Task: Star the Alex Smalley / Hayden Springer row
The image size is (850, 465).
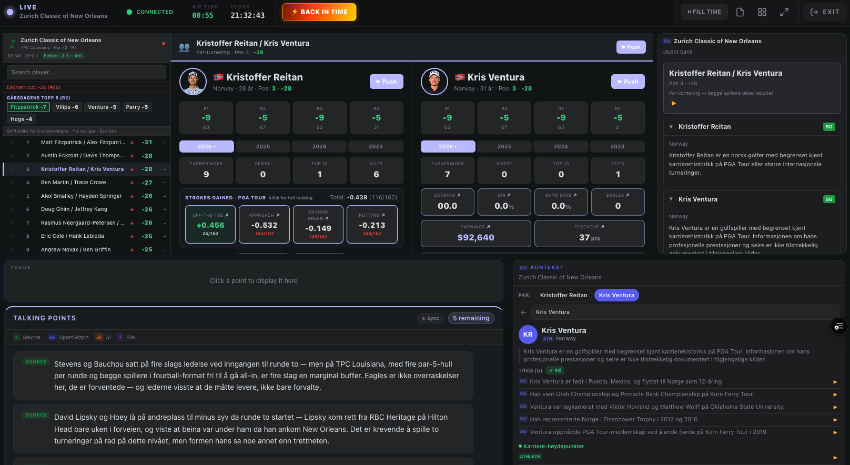Action: coord(12,196)
